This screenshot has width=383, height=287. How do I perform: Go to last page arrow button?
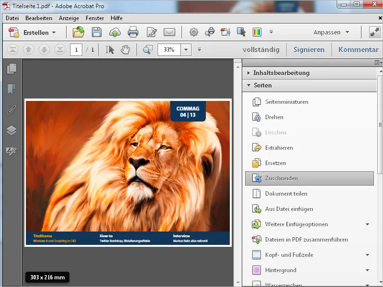[x=60, y=50]
